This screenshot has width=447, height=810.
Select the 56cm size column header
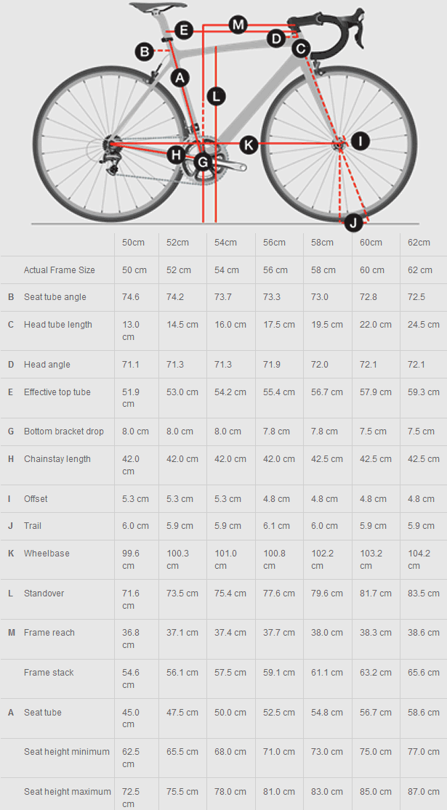pos(274,243)
